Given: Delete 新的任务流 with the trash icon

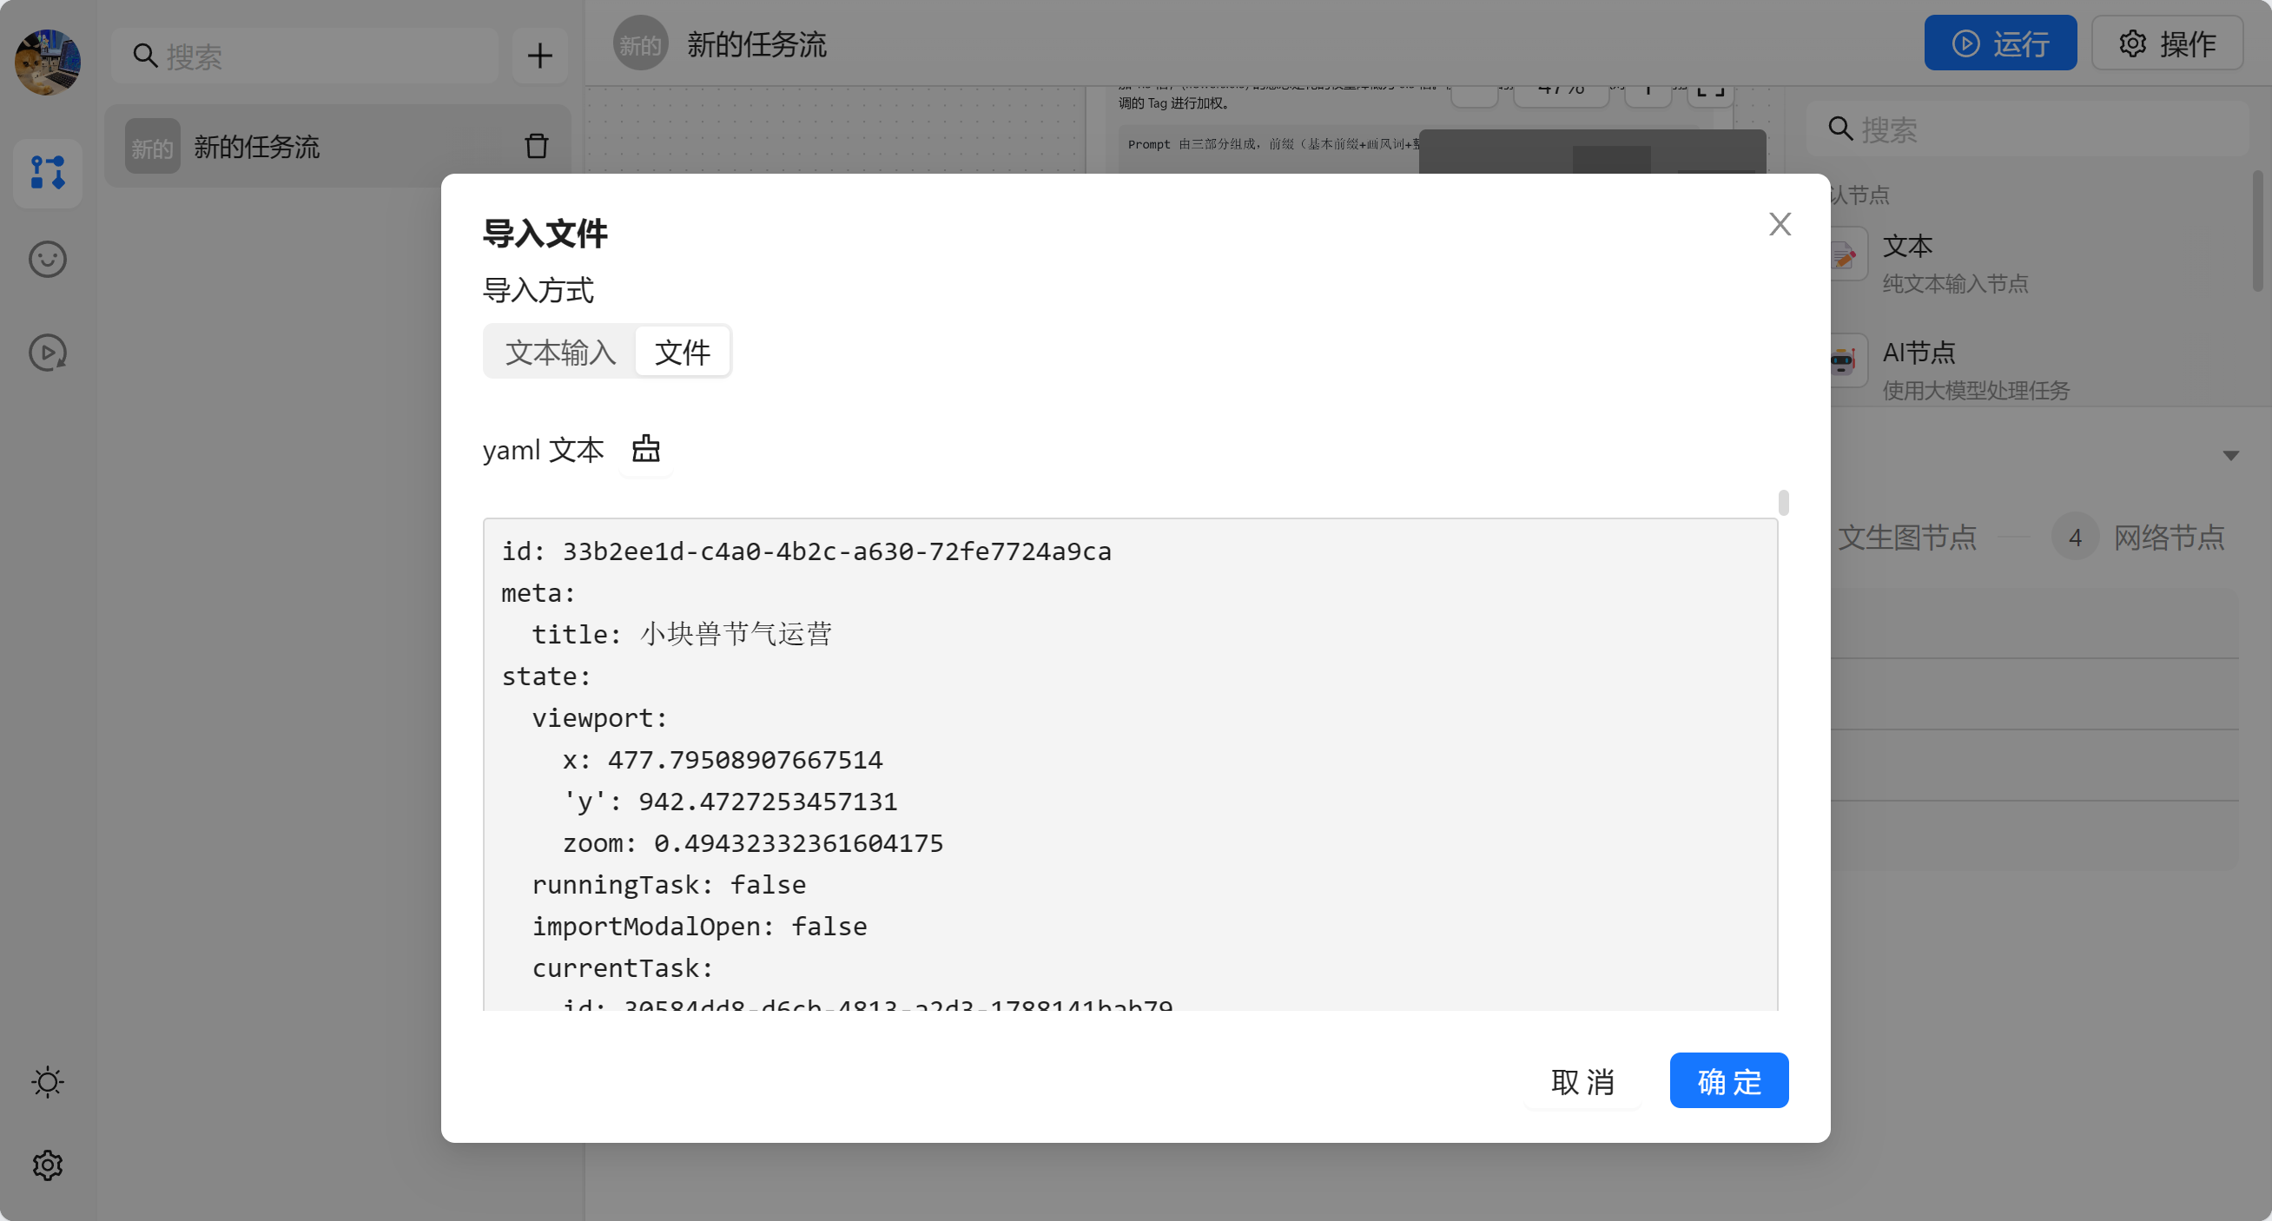Looking at the screenshot, I should [536, 147].
